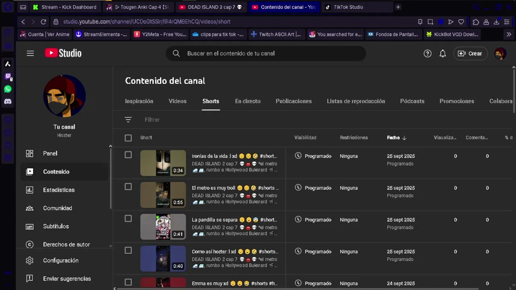Open Panel in the sidebar
Viewport: 516px width, 290px height.
(64, 153)
